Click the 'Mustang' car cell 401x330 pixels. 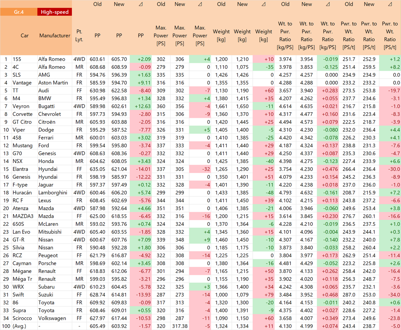click(25, 145)
